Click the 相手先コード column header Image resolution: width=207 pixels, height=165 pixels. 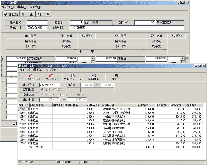(x=95, y=105)
